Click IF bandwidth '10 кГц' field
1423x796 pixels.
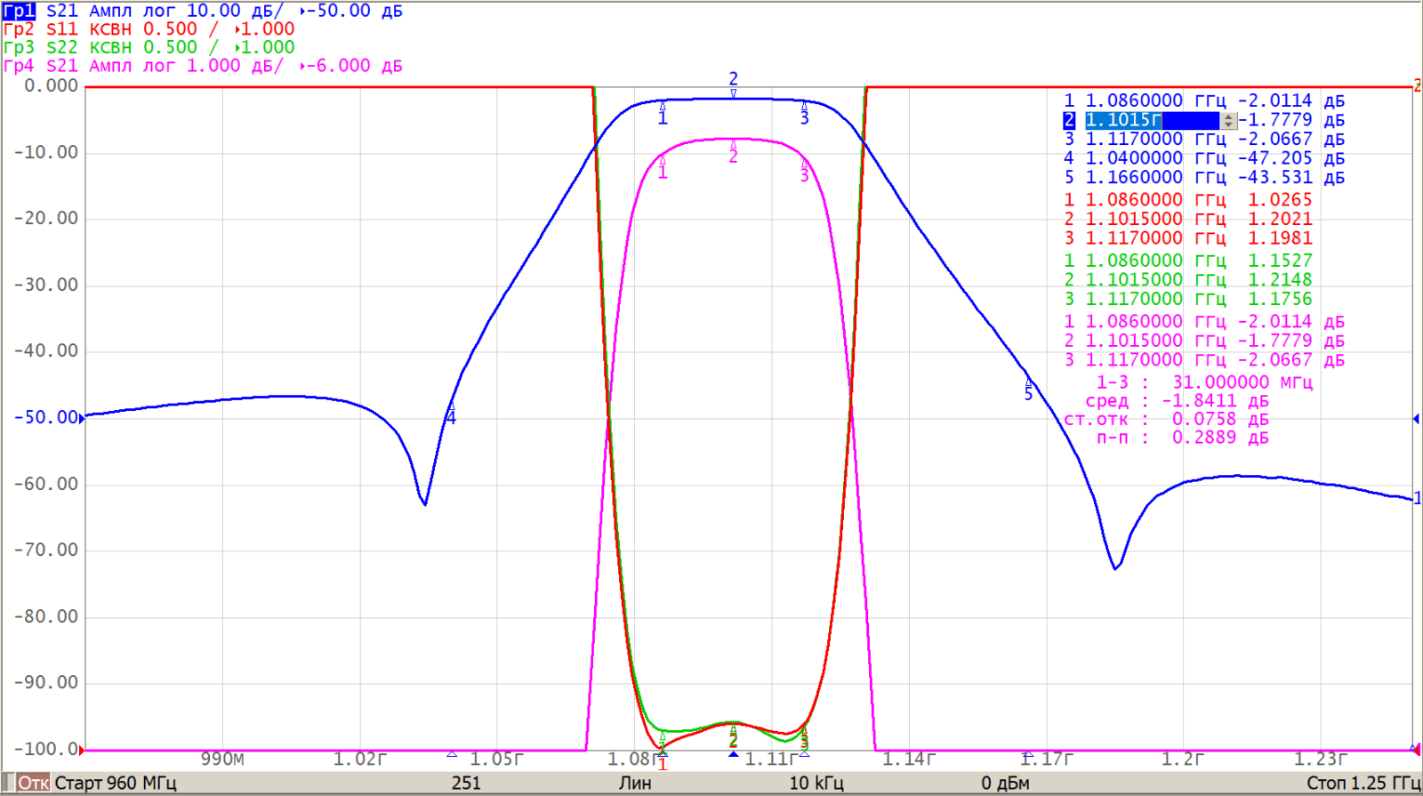816,783
